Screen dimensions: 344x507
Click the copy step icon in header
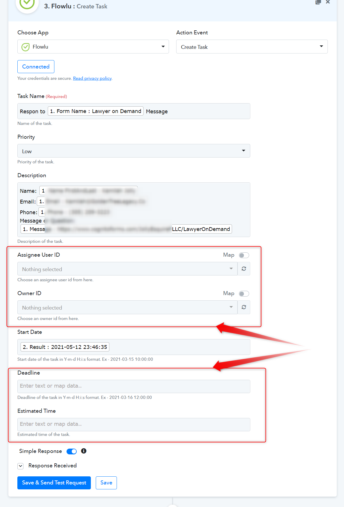(x=318, y=2)
